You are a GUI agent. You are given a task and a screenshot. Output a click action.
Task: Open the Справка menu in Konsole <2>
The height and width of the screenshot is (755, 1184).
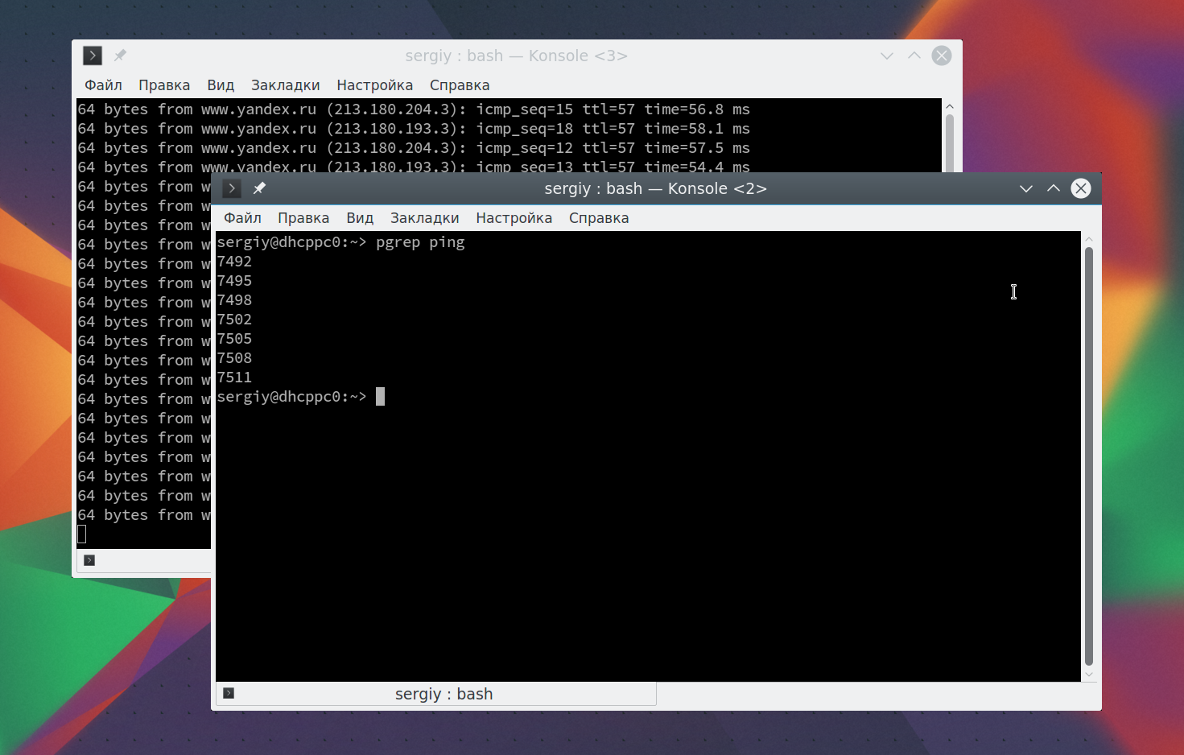coord(599,218)
